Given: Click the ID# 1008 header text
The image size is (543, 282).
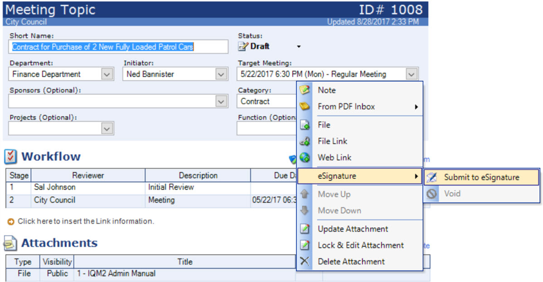Looking at the screenshot, I should (x=391, y=9).
